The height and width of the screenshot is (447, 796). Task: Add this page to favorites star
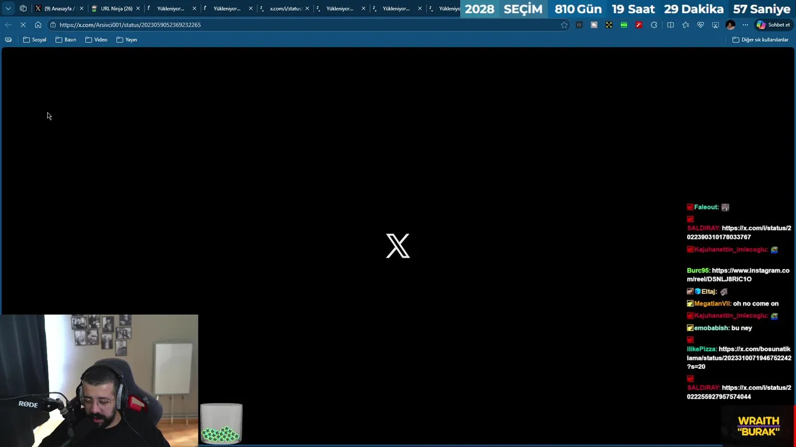click(564, 25)
